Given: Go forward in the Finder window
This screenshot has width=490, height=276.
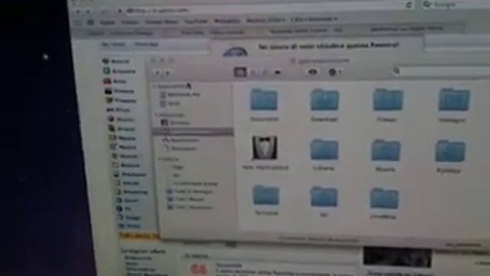Looking at the screenshot, I should pos(168,74).
